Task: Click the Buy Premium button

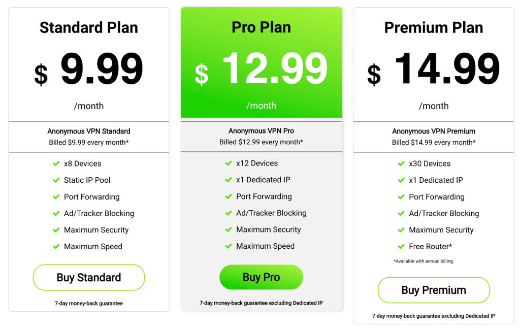Action: coord(434,290)
